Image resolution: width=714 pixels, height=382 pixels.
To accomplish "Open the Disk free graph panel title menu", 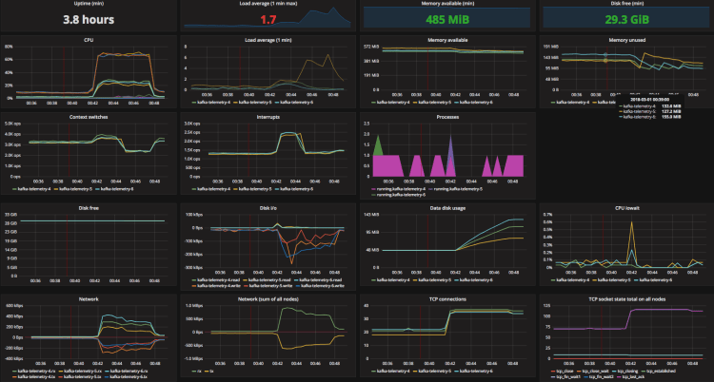I will (x=89, y=208).
